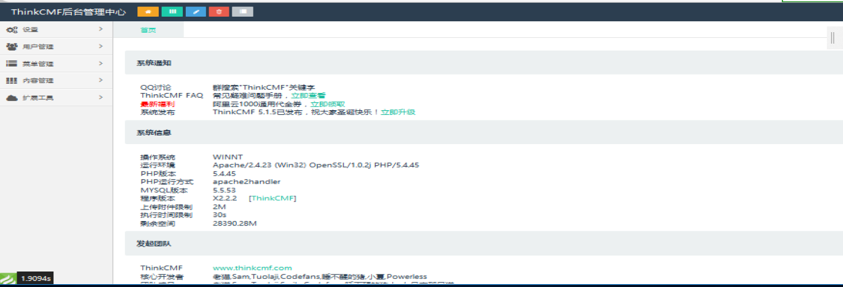Click the list icon beside 菜单管理

pyautogui.click(x=12, y=64)
